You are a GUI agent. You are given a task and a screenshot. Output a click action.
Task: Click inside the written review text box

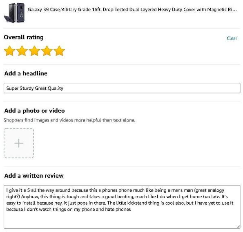[122, 207]
